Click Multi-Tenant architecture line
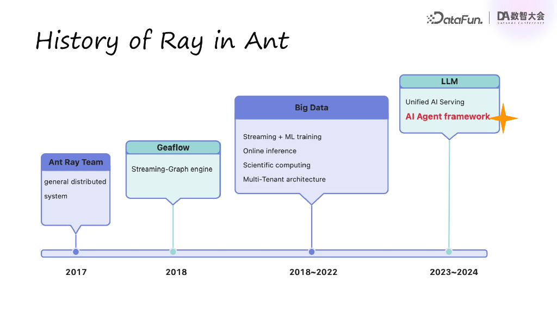The image size is (557, 313). (x=284, y=179)
